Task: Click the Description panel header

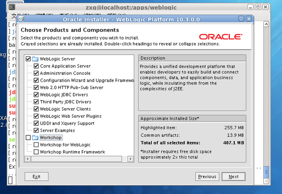Action: 192,58
